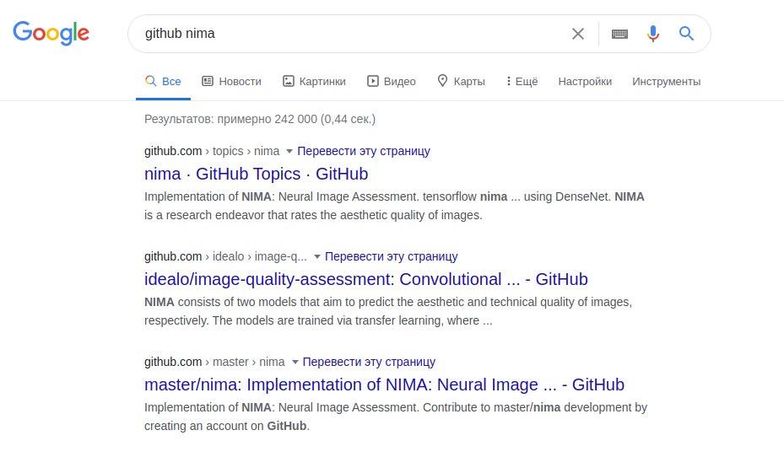
Task: Click the github.com › master › nima URL
Action: pyautogui.click(x=214, y=362)
